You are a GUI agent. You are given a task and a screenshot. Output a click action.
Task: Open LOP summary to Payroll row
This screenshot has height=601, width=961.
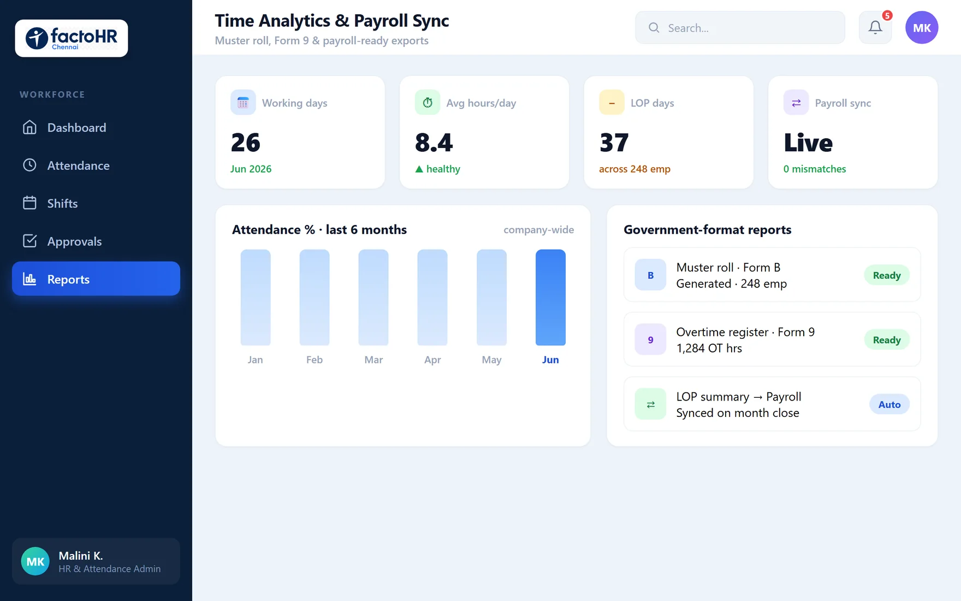(772, 404)
